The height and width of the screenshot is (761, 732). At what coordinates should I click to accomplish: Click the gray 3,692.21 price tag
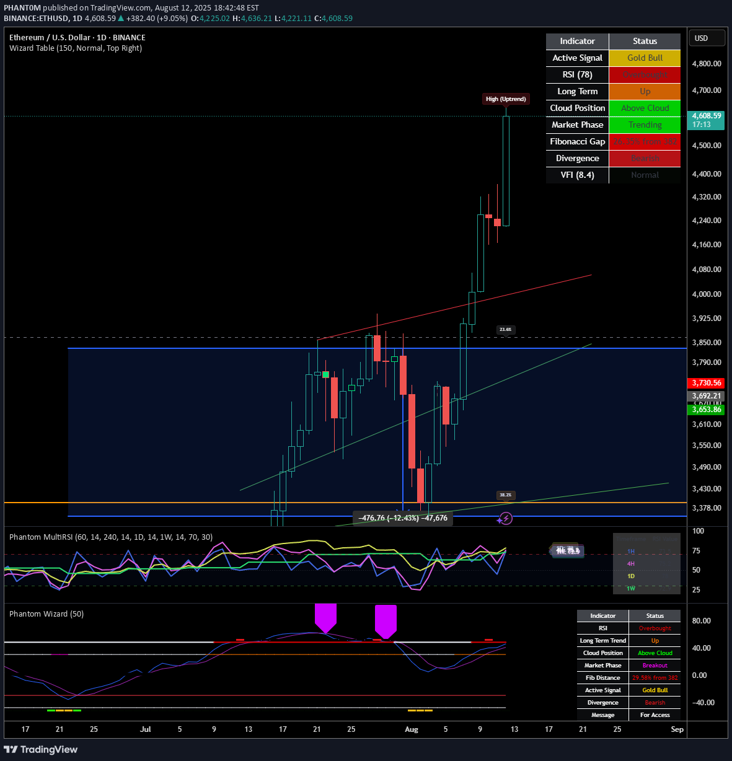point(707,396)
